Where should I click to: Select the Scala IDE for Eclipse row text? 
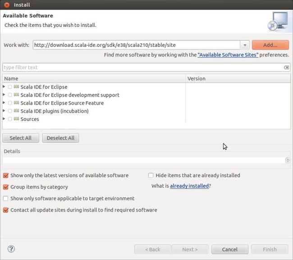(44, 87)
